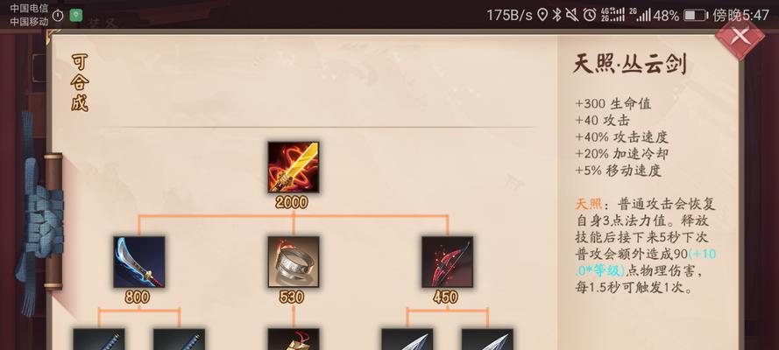Select the component beneath the silver ring

294,339
